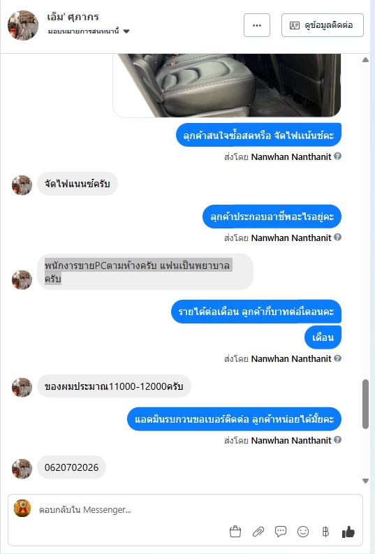375x554 pixels.
Task: Open the car seat photo attachment
Action: tap(227, 85)
